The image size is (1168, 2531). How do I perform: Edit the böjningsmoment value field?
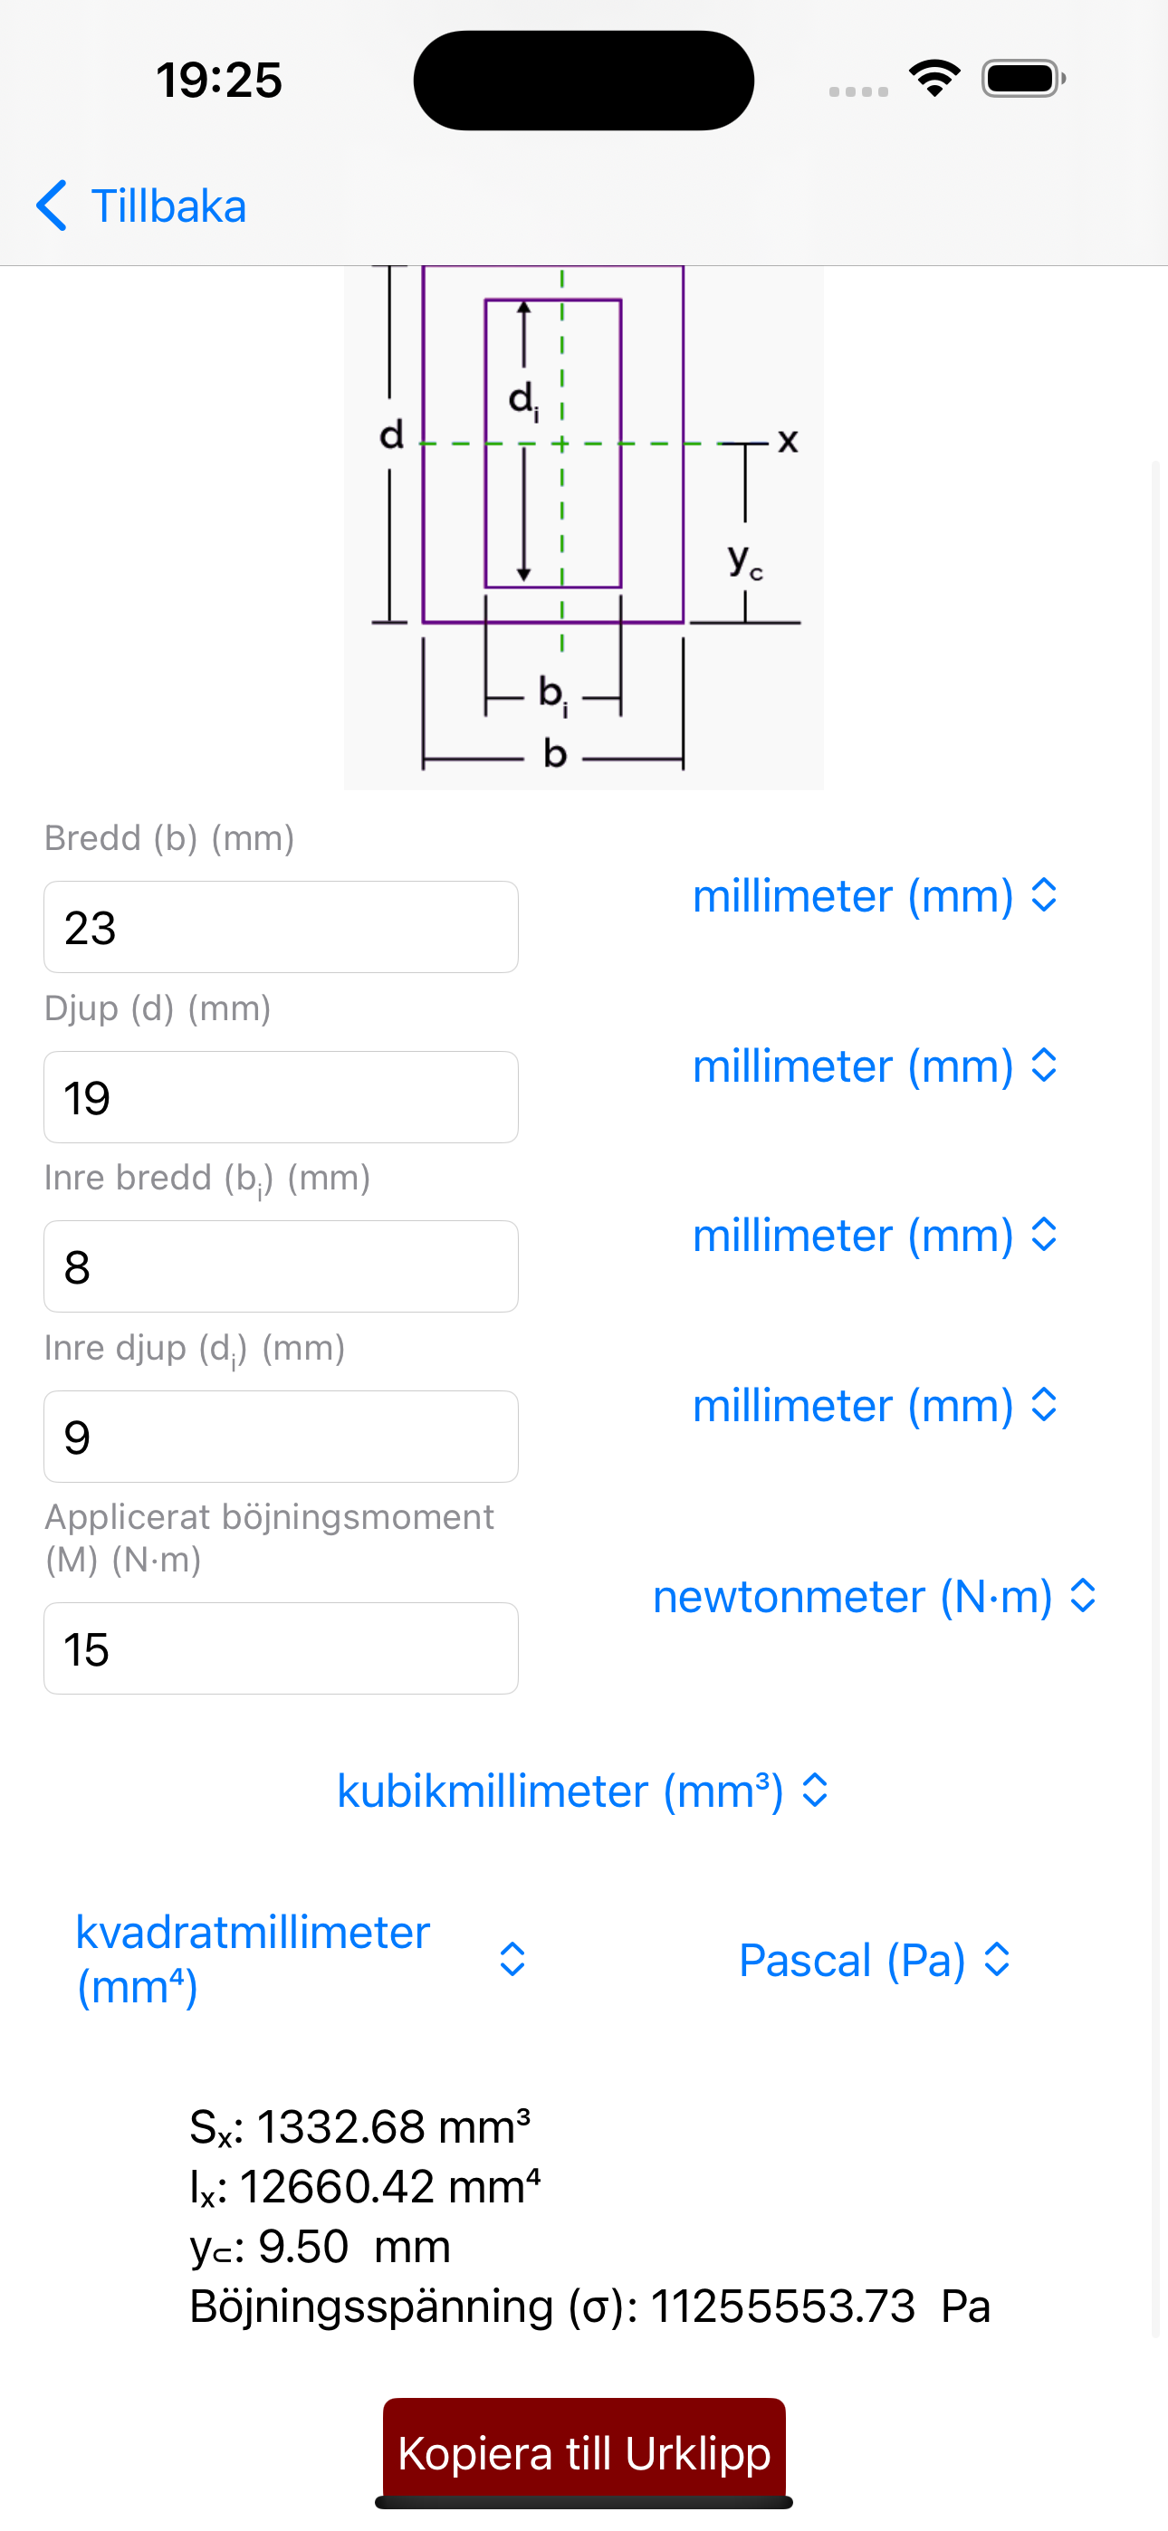pos(282,1648)
